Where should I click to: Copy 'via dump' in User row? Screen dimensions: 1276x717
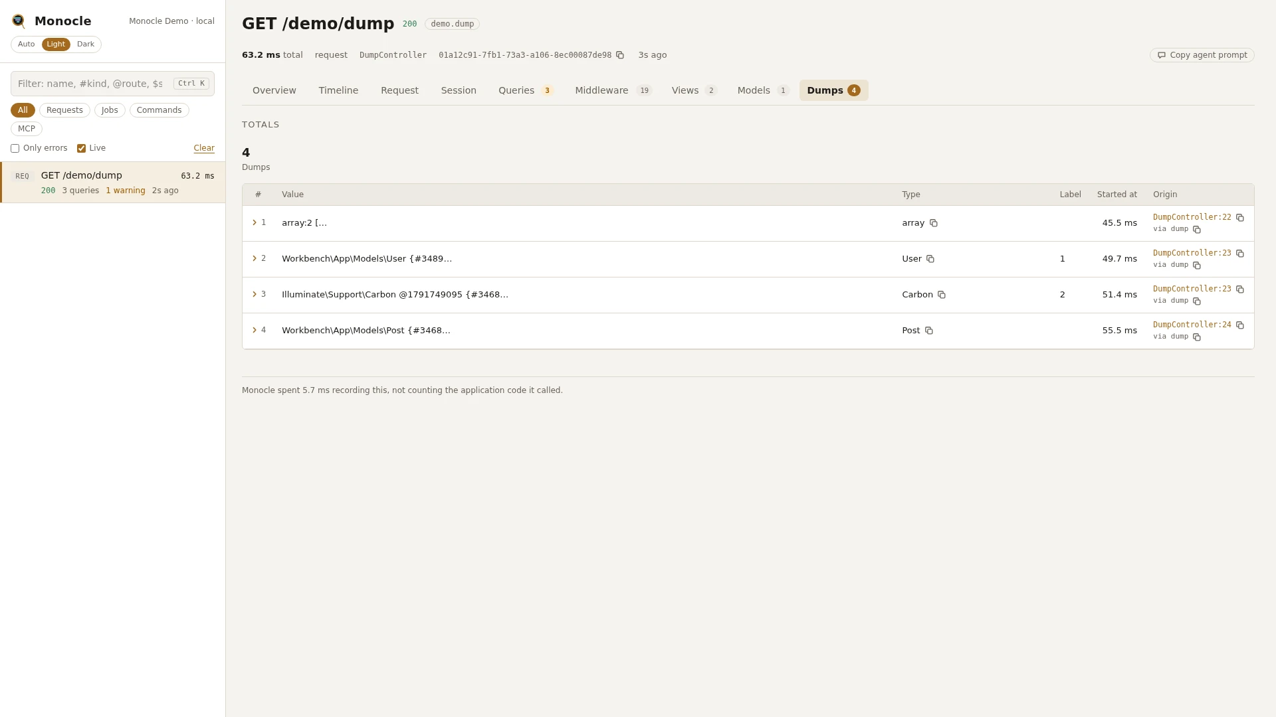tap(1197, 266)
